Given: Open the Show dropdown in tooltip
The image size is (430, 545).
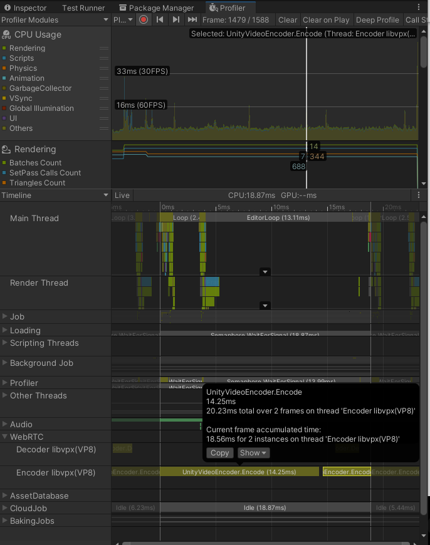Looking at the screenshot, I should tap(253, 452).
